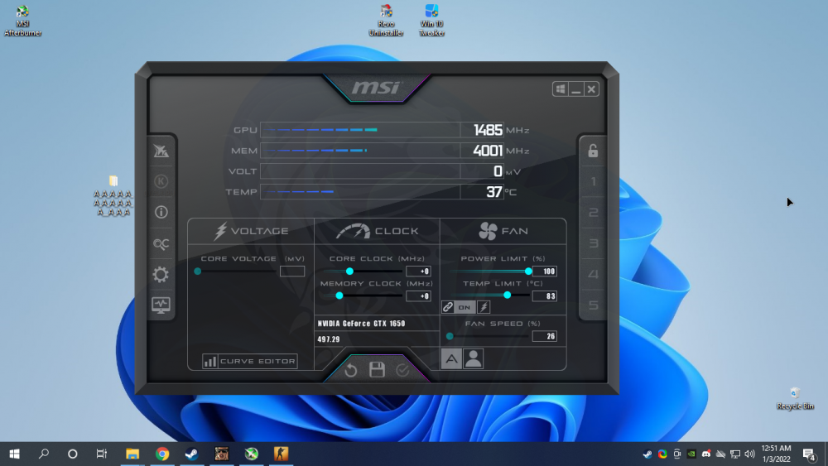
Task: Select the AAAAA folder on desktop
Action: coord(113,196)
